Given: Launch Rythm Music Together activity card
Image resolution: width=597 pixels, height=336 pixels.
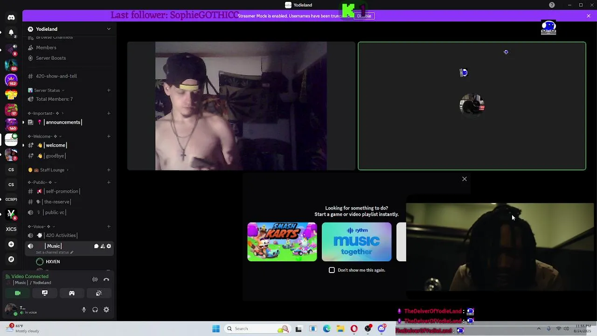Looking at the screenshot, I should pos(357,242).
